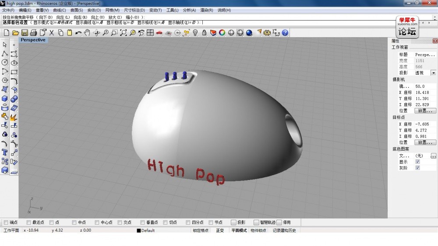Open the 变动(T) menu
Image resolution: width=438 pixels, height=246 pixels.
click(155, 10)
